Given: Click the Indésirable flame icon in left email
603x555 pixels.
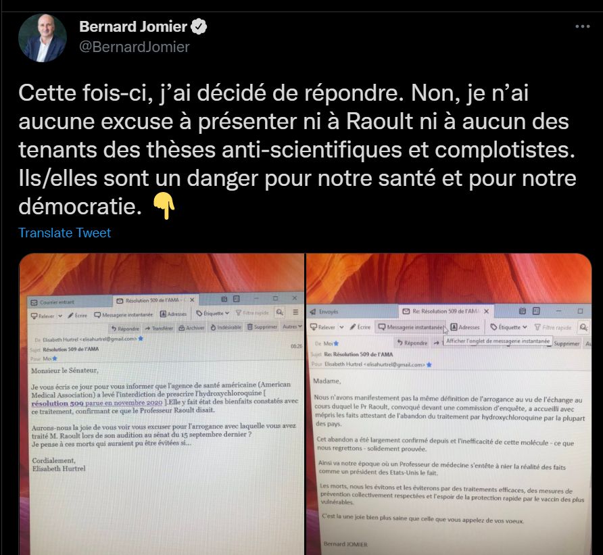Looking at the screenshot, I should 213,327.
